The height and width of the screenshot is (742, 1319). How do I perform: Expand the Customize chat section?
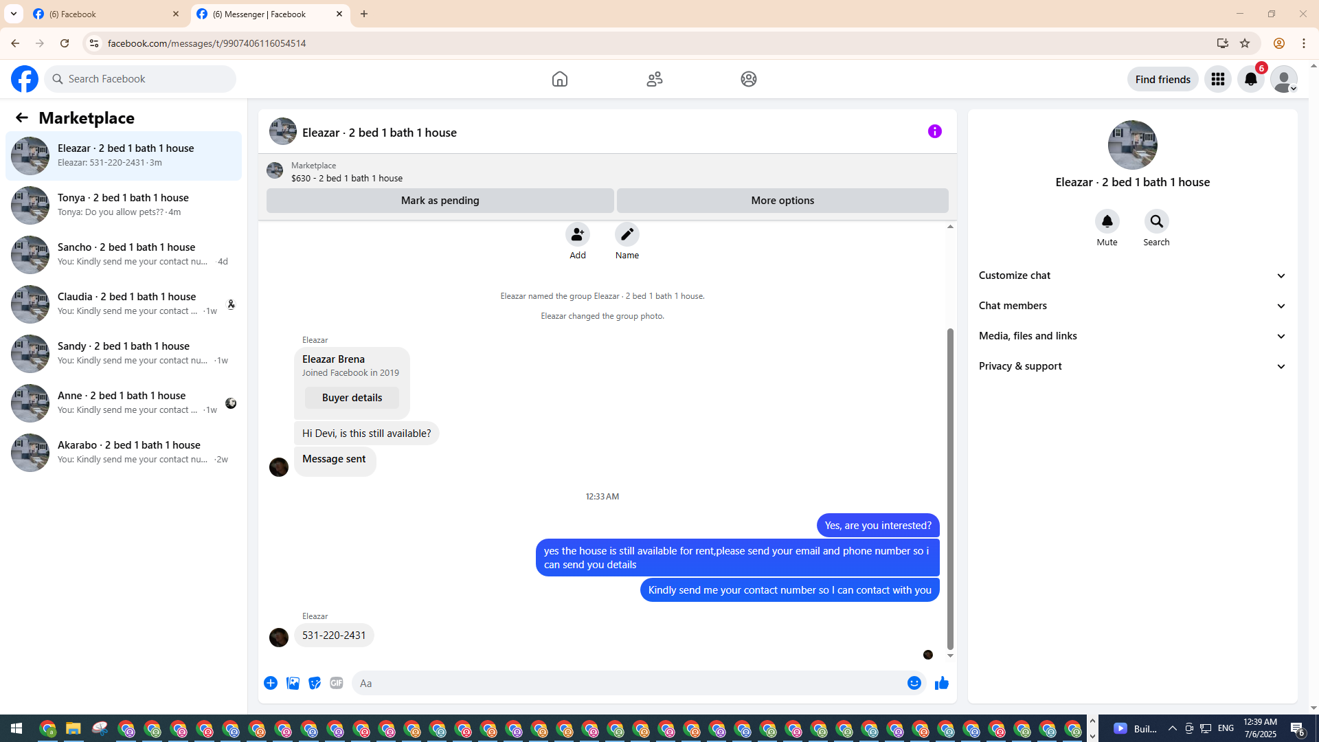pyautogui.click(x=1132, y=276)
